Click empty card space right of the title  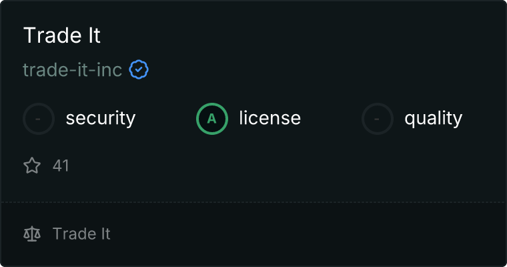[300, 36]
